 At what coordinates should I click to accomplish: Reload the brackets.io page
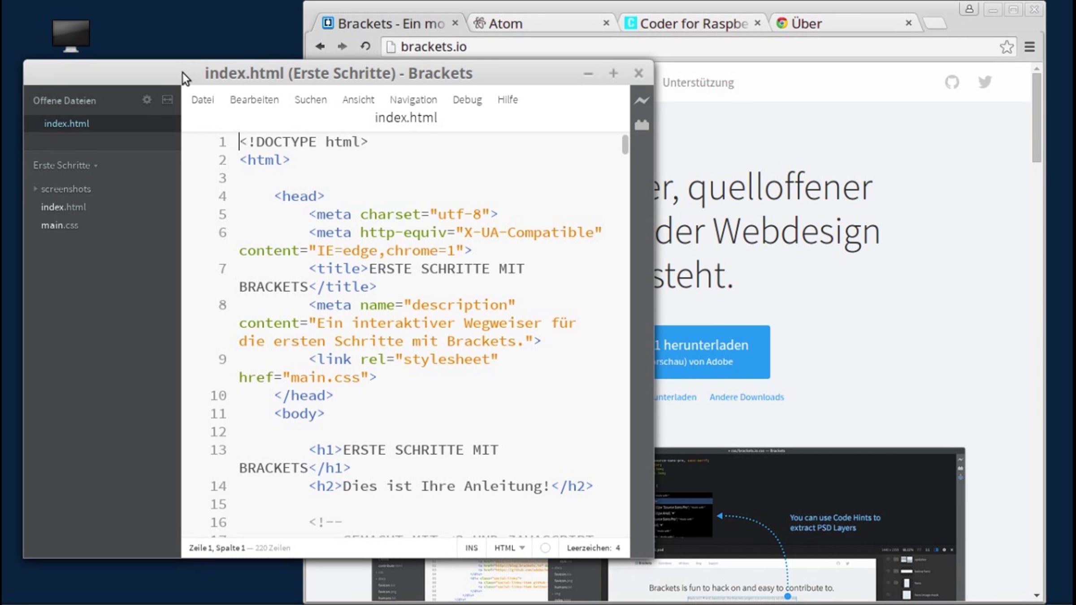point(365,46)
